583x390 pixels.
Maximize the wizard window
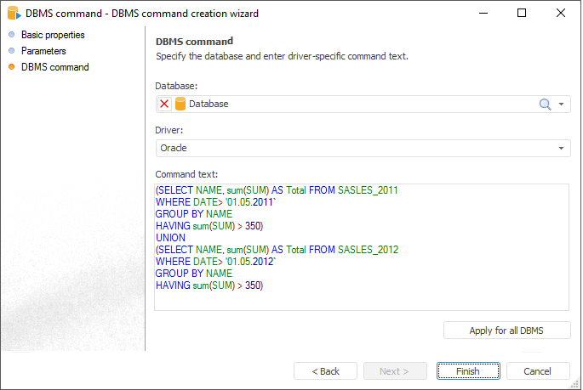point(522,14)
